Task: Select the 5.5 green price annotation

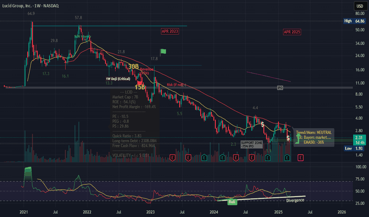Action: pyautogui.click(x=180, y=114)
